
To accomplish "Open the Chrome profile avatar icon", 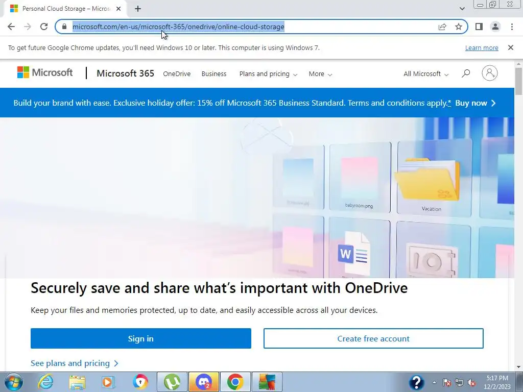I will (x=495, y=27).
